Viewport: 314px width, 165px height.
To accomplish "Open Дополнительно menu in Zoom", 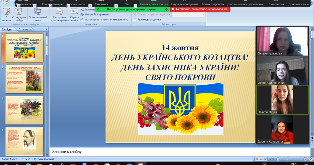I will tap(299, 4).
